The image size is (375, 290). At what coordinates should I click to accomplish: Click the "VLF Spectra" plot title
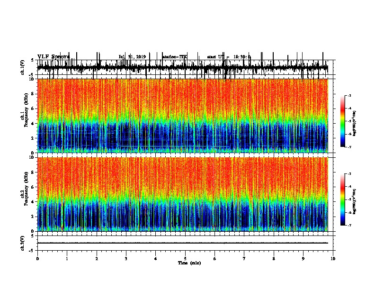click(x=54, y=57)
